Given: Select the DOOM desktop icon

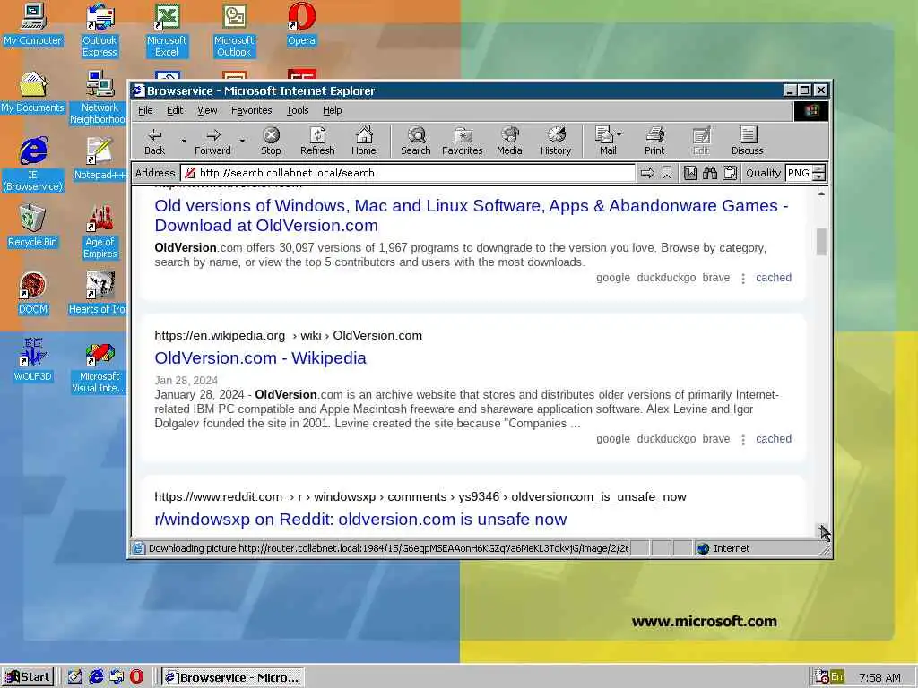Looking at the screenshot, I should click(x=33, y=294).
